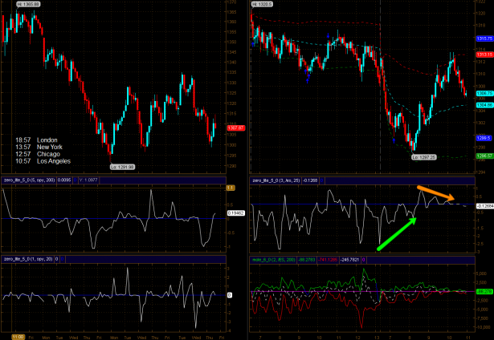Screen dimensions: 494x340
Task: Select the blue 1315.75 price level tag
Action: click(x=484, y=38)
